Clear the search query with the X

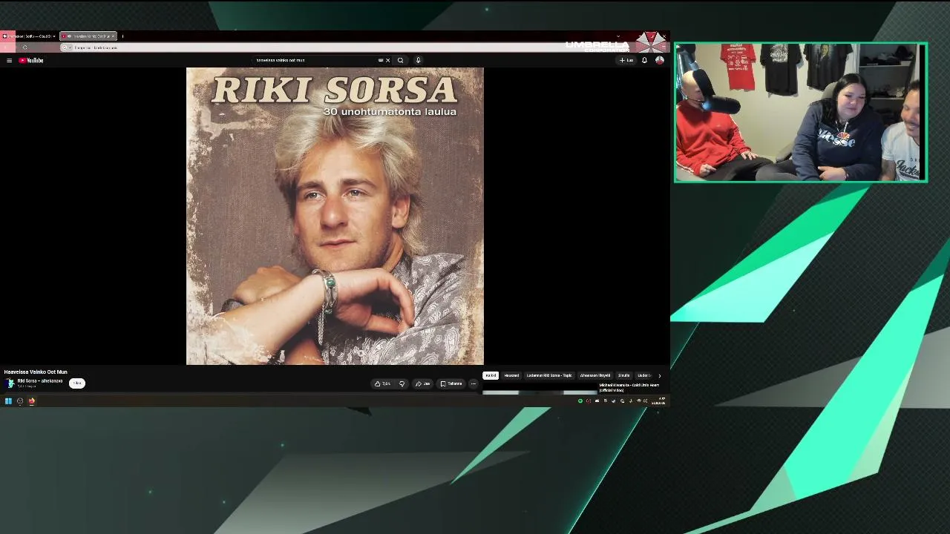(387, 60)
